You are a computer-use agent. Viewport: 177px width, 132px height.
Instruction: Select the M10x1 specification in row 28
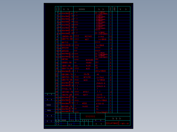tap(86, 92)
